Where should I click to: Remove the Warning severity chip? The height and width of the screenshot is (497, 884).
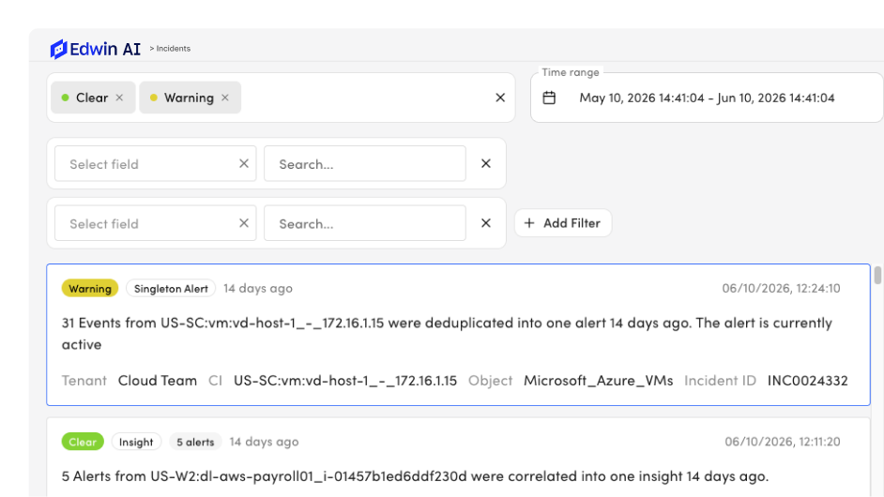click(225, 98)
